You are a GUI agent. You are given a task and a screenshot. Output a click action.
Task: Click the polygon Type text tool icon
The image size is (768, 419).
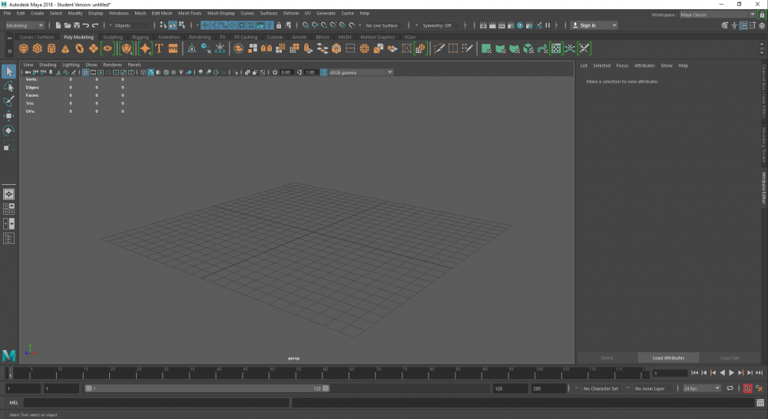(160, 48)
